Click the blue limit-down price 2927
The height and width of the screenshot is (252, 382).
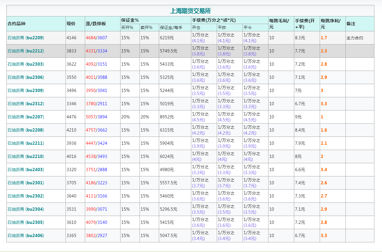[102, 236]
